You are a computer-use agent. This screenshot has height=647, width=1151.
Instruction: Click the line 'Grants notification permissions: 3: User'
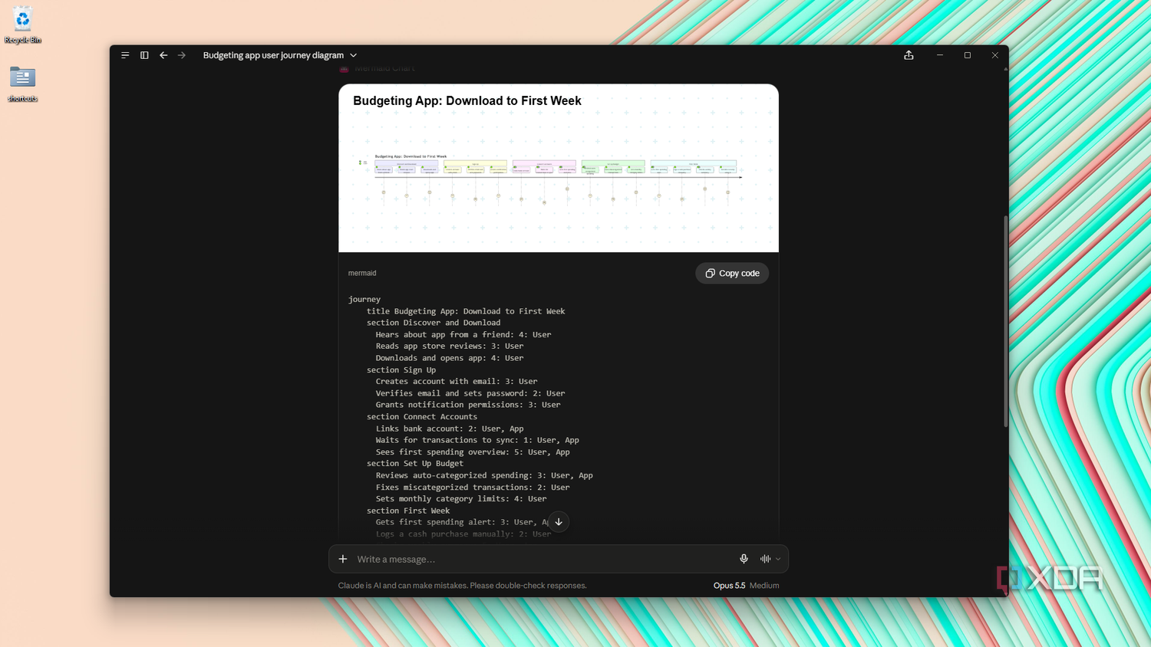(x=468, y=405)
